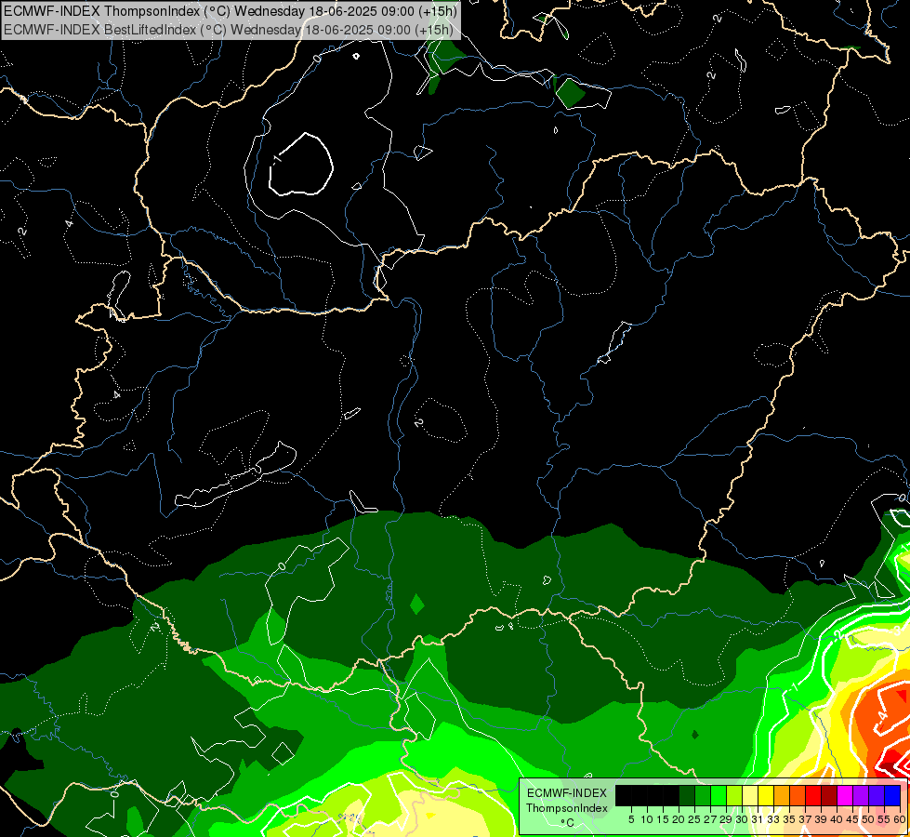The width and height of the screenshot is (910, 837).
Task: Click legend scale value 30
Action: tap(741, 819)
